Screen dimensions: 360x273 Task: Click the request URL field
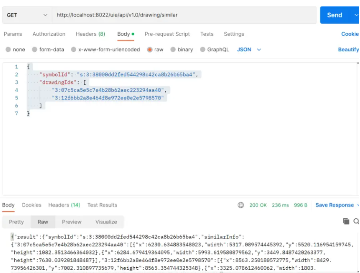pos(184,15)
